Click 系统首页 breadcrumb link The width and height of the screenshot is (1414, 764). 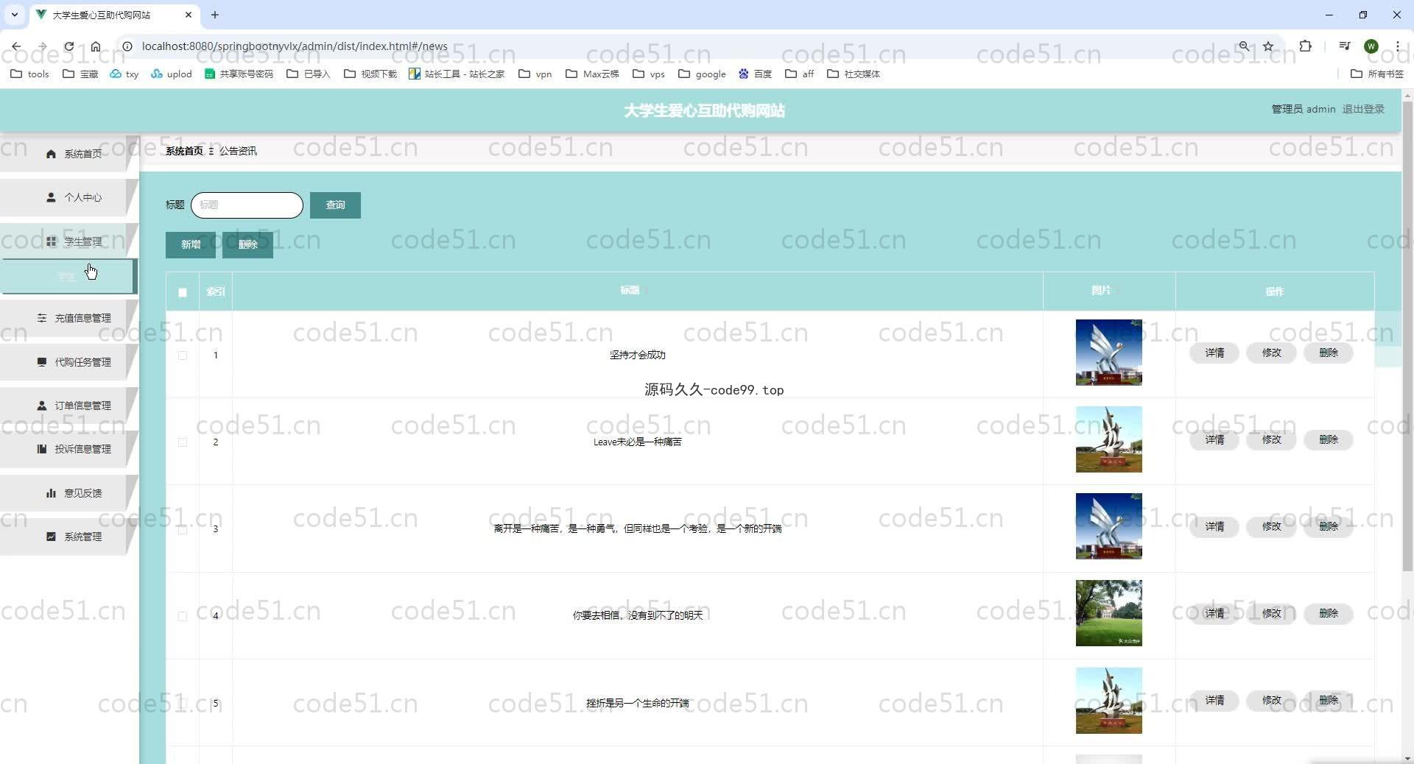coord(184,151)
